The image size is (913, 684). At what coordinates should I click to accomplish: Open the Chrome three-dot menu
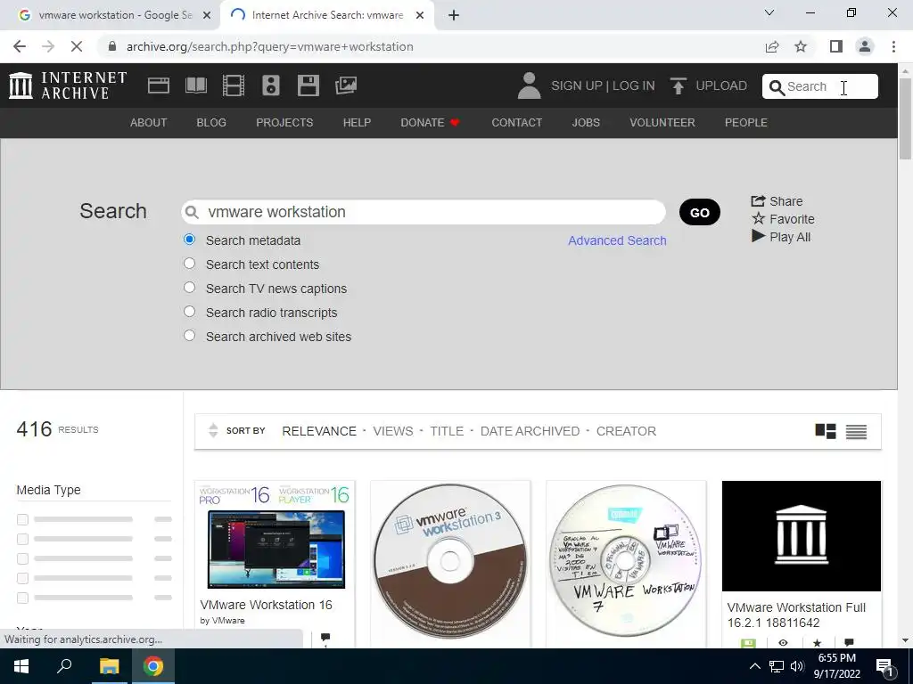tap(893, 46)
